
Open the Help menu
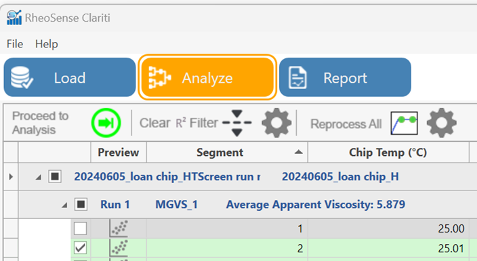point(47,44)
